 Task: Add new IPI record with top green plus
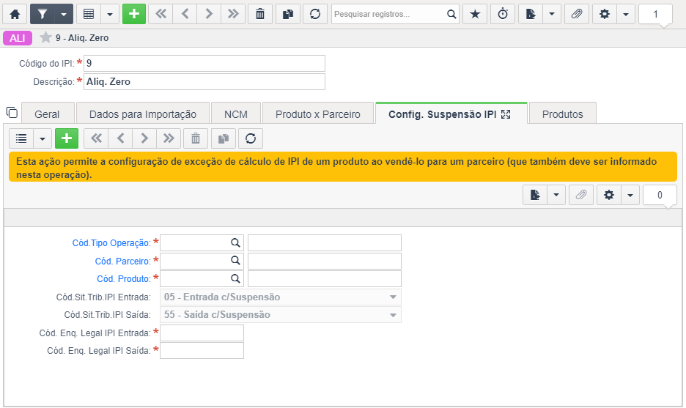134,14
